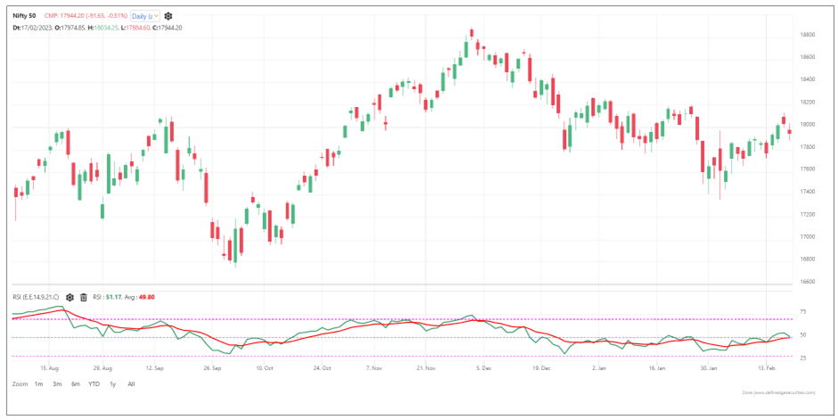
Task: Open chart settings gear next to Daily
Action: pyautogui.click(x=168, y=16)
